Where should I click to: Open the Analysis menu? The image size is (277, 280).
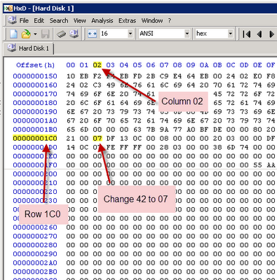(102, 21)
